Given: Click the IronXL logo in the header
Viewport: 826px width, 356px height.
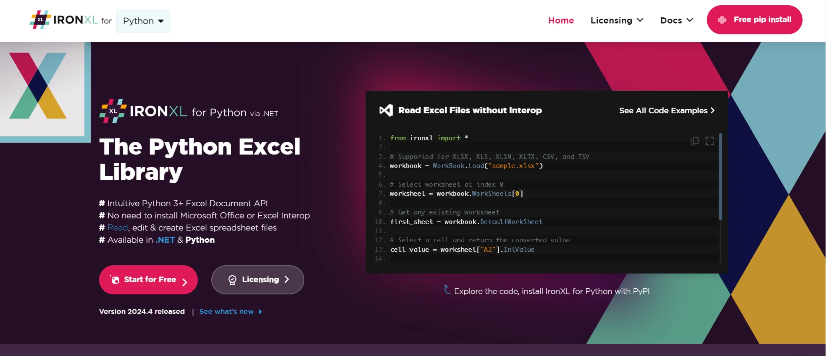Looking at the screenshot, I should 64,20.
